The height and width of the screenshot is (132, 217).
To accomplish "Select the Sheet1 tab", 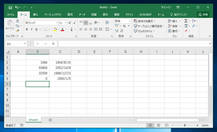I will coord(33,120).
